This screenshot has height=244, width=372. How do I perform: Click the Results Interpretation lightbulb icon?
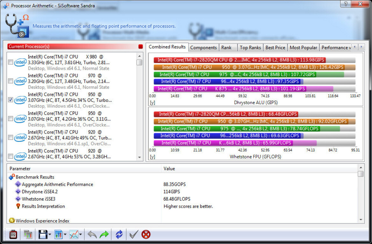(x=18, y=206)
